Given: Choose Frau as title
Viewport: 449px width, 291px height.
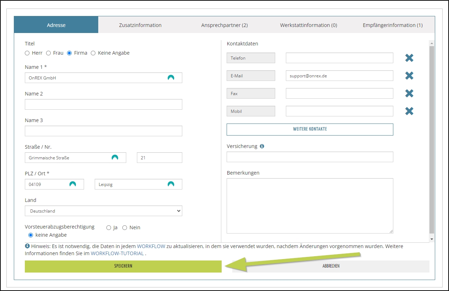Looking at the screenshot, I should click(x=49, y=53).
